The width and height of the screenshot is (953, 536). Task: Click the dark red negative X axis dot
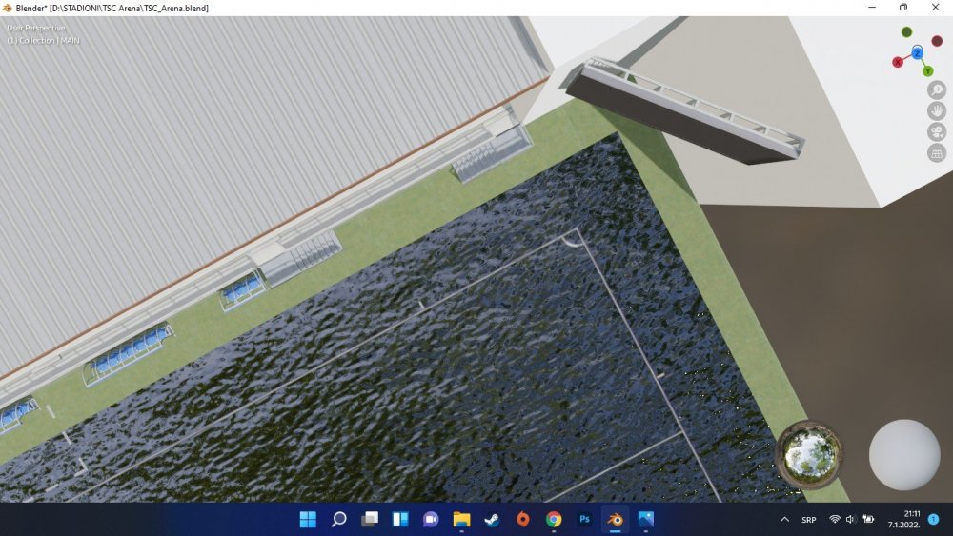tap(937, 41)
